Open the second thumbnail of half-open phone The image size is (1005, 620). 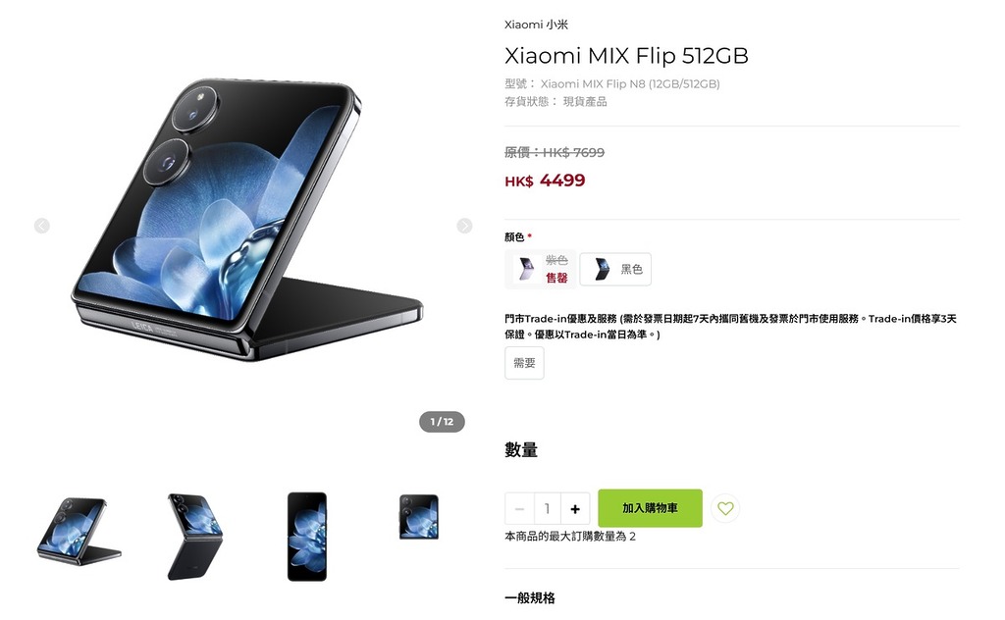point(194,537)
